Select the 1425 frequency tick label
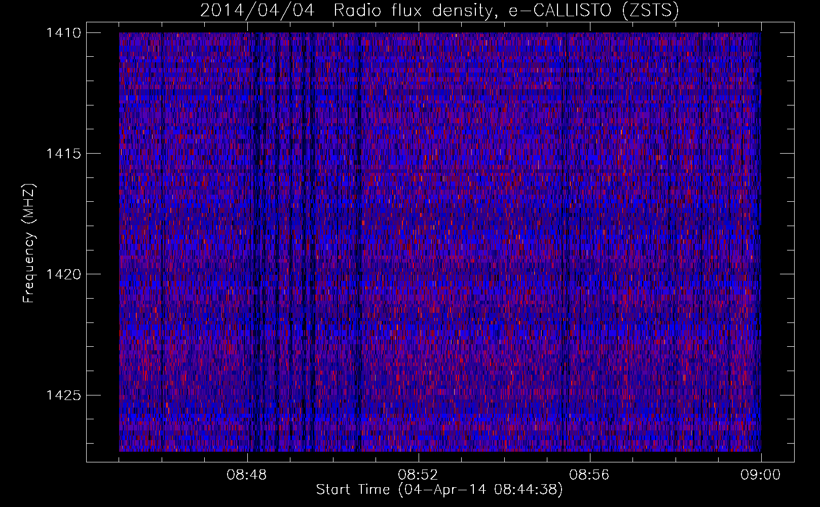This screenshot has width=820, height=507. (63, 395)
